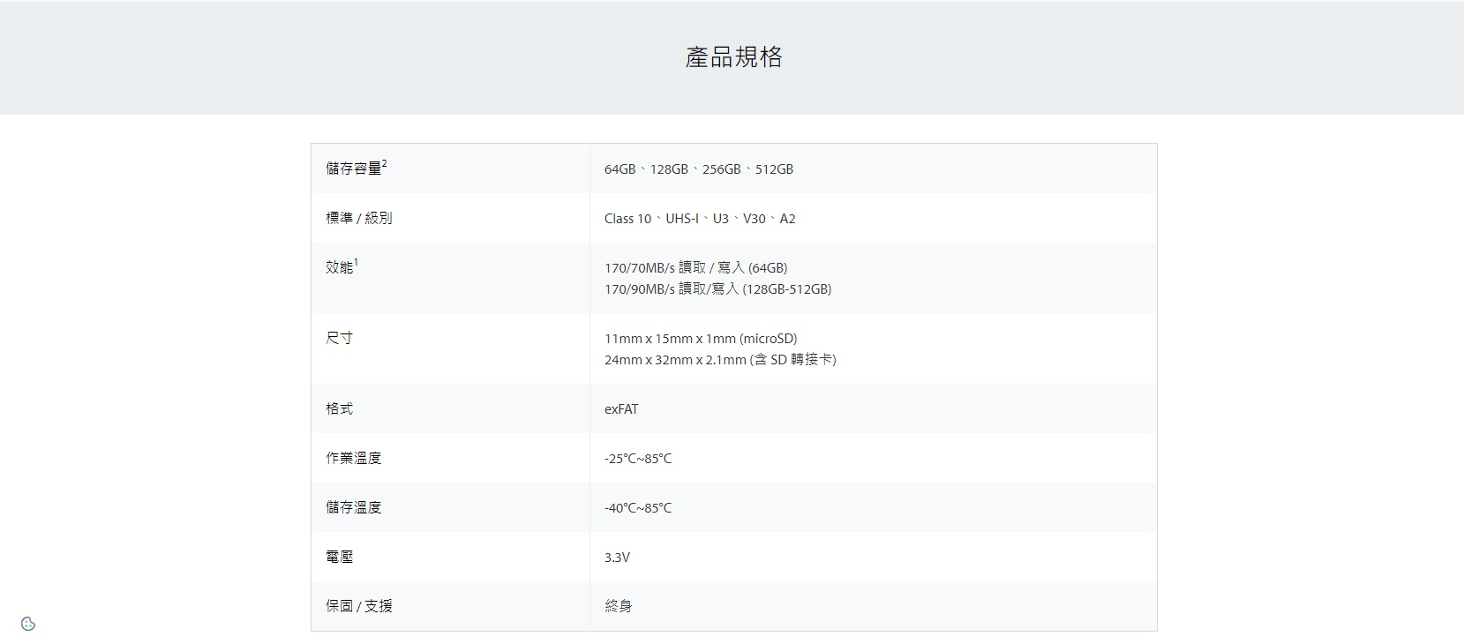This screenshot has height=644, width=1464.
Task: Select the 標準 / 級別 row label
Action: point(358,218)
